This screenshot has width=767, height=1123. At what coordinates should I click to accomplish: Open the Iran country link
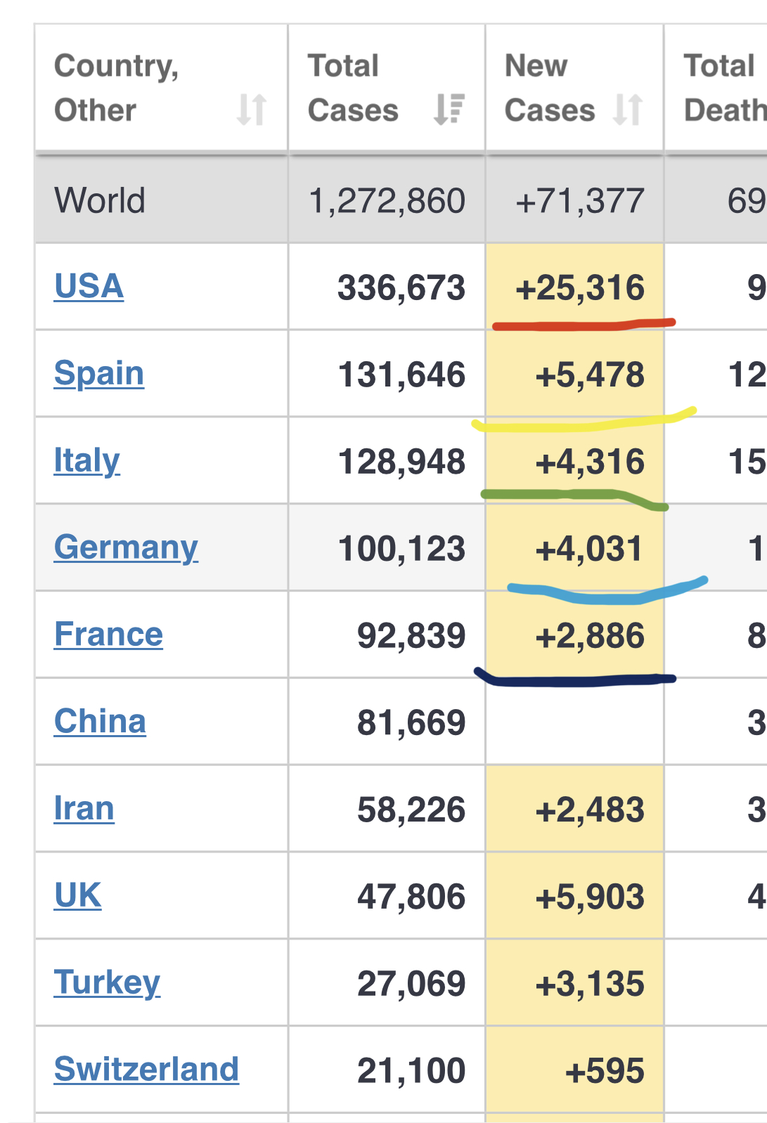click(x=84, y=809)
